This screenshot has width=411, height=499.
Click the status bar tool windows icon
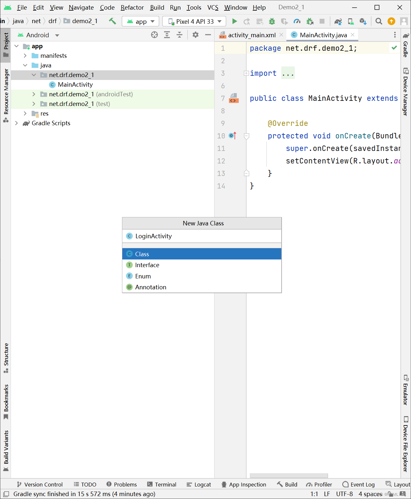point(6,494)
